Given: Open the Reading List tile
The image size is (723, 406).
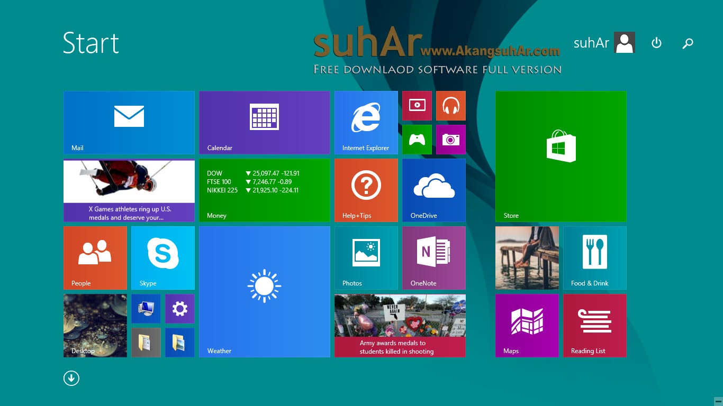Looking at the screenshot, I should coord(595,326).
